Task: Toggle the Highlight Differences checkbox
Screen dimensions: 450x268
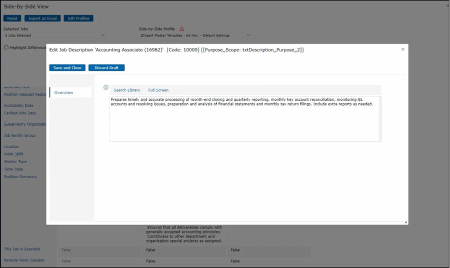Action: point(6,48)
